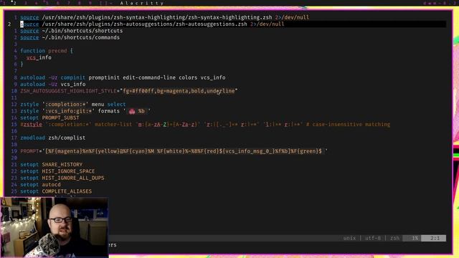The height and width of the screenshot is (258, 459).
Task: Click '# case-insensitive matching' comment
Action: [x=348, y=124]
